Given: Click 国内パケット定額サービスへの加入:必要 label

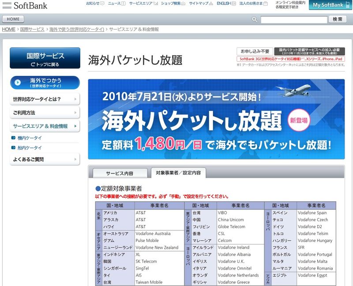Looking at the screenshot, I should [309, 51].
